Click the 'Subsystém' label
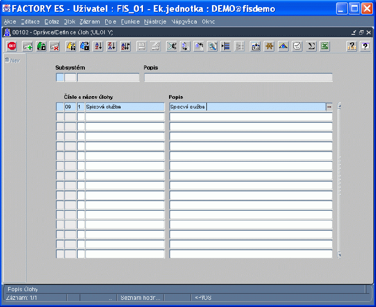Image resolution: width=376 pixels, height=307 pixels. [x=70, y=68]
